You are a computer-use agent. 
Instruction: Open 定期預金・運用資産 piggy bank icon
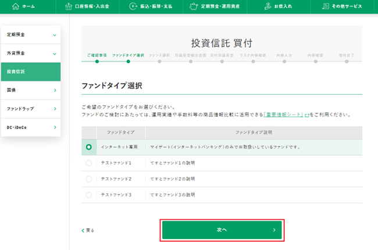[x=194, y=6]
